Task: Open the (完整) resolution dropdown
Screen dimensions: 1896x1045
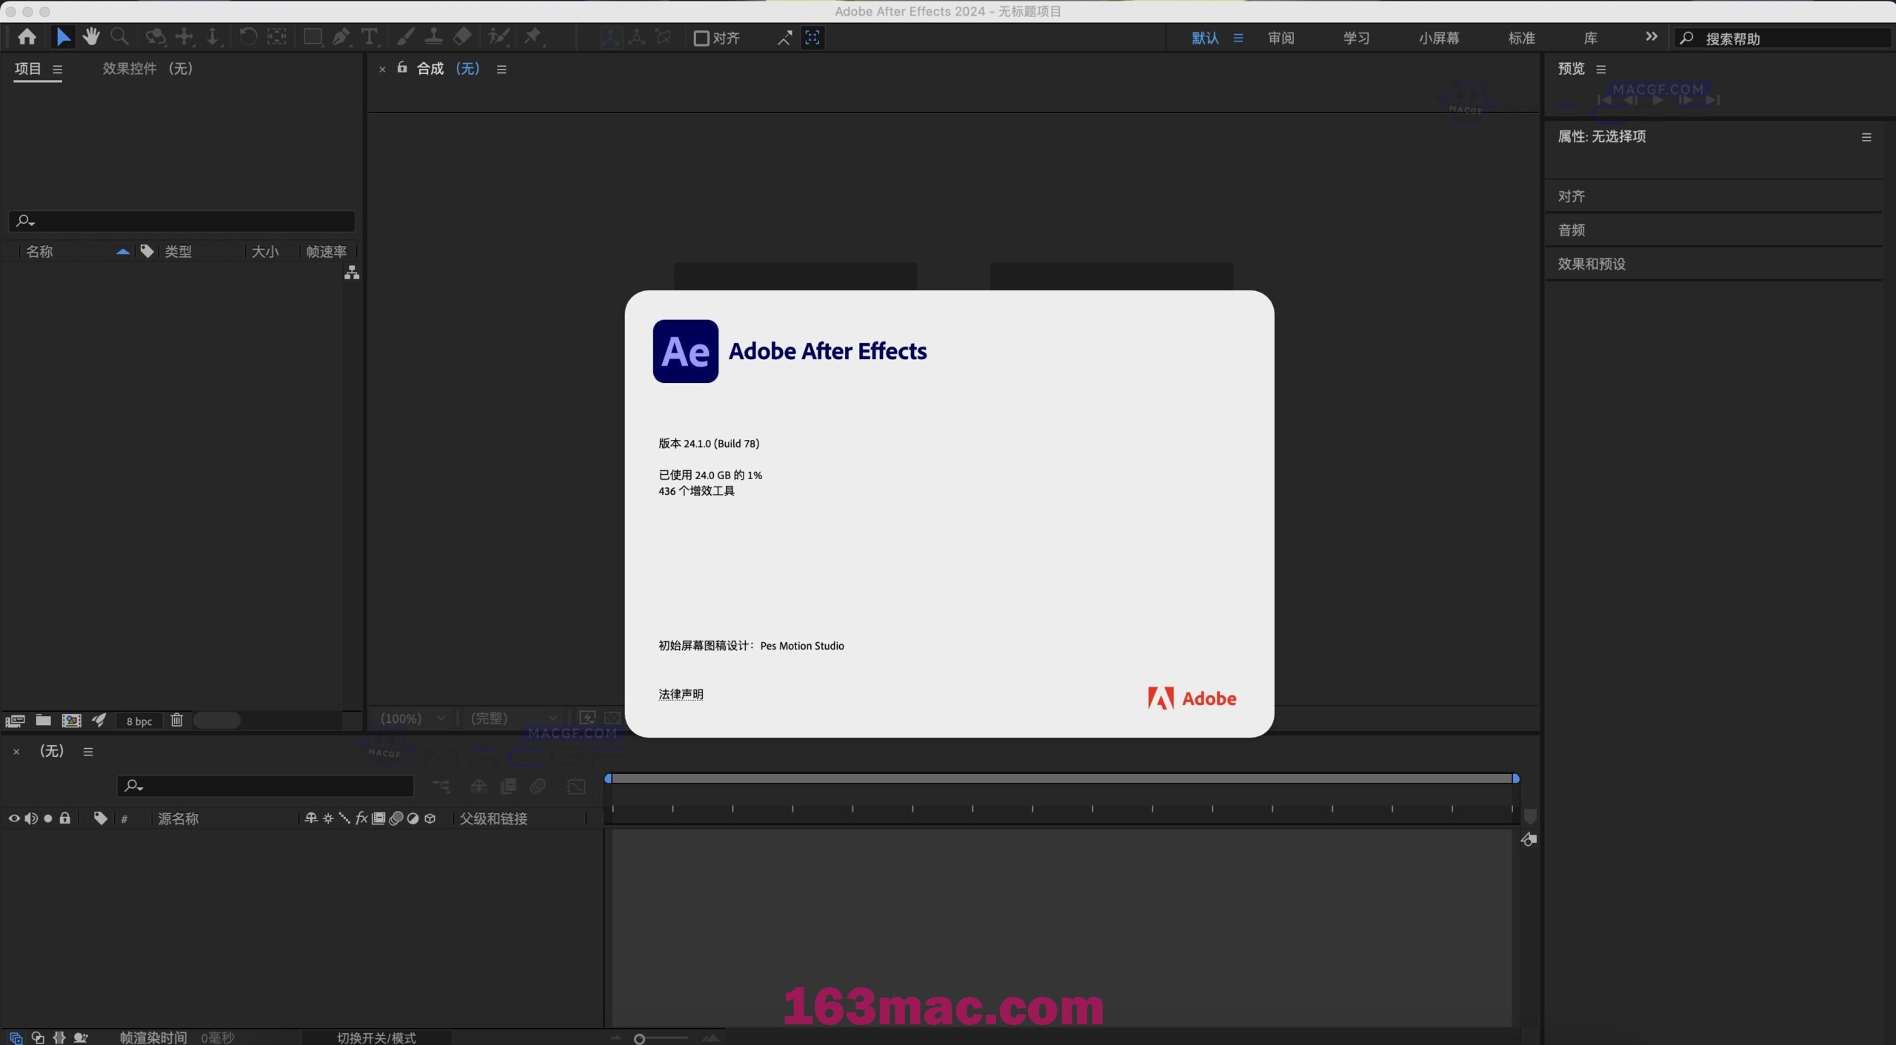Action: [514, 718]
